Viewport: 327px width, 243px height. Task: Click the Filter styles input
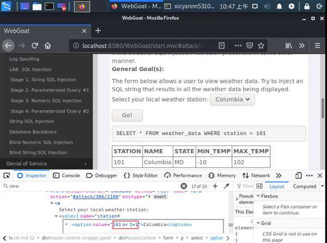pyautogui.click(x=245, y=186)
